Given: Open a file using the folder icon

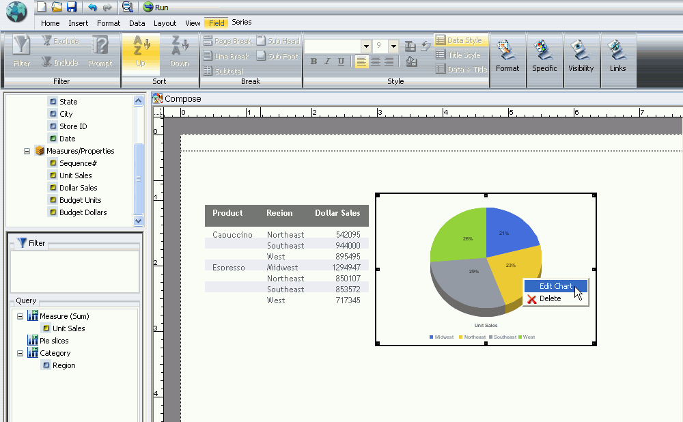Looking at the screenshot, I should [x=57, y=7].
